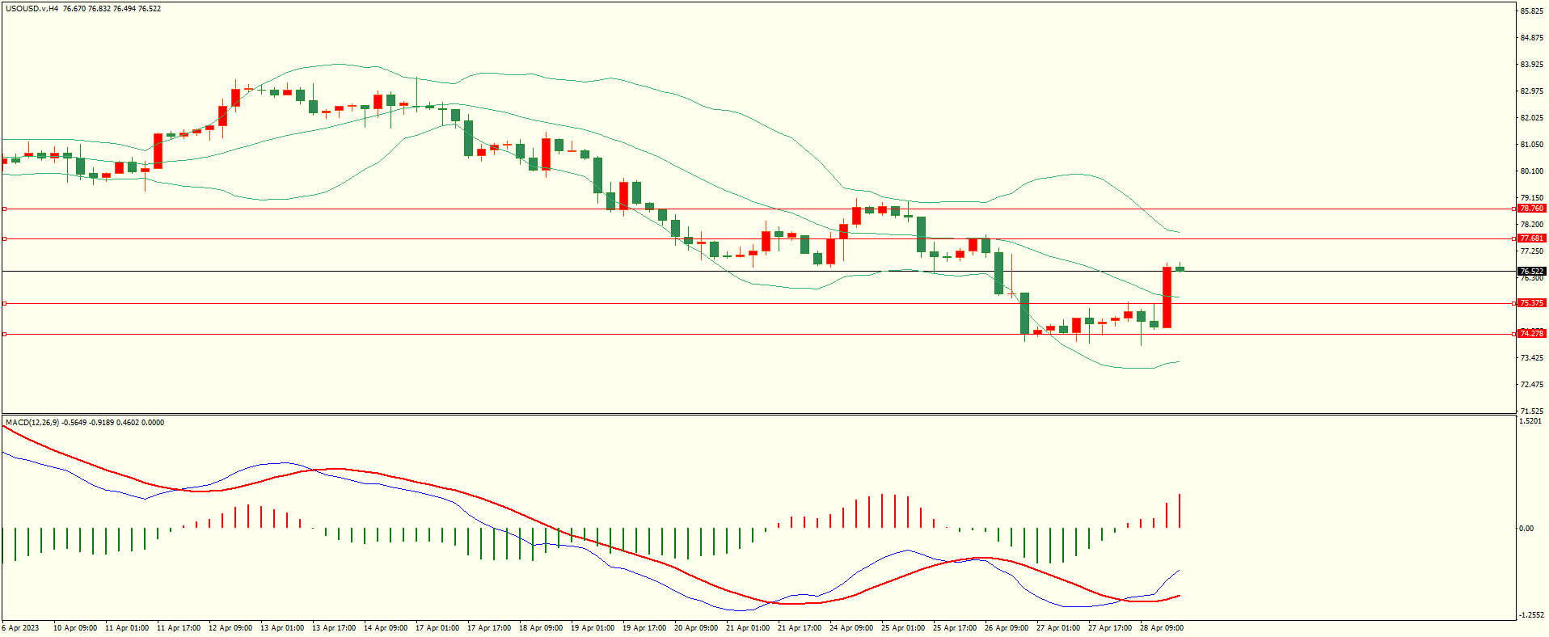Click the 82.975 price axis value
Viewport: 1549px width, 637px height.
1532,91
